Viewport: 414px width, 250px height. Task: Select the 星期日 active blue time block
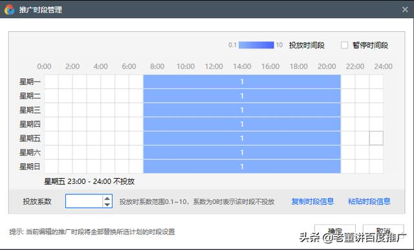(242, 166)
